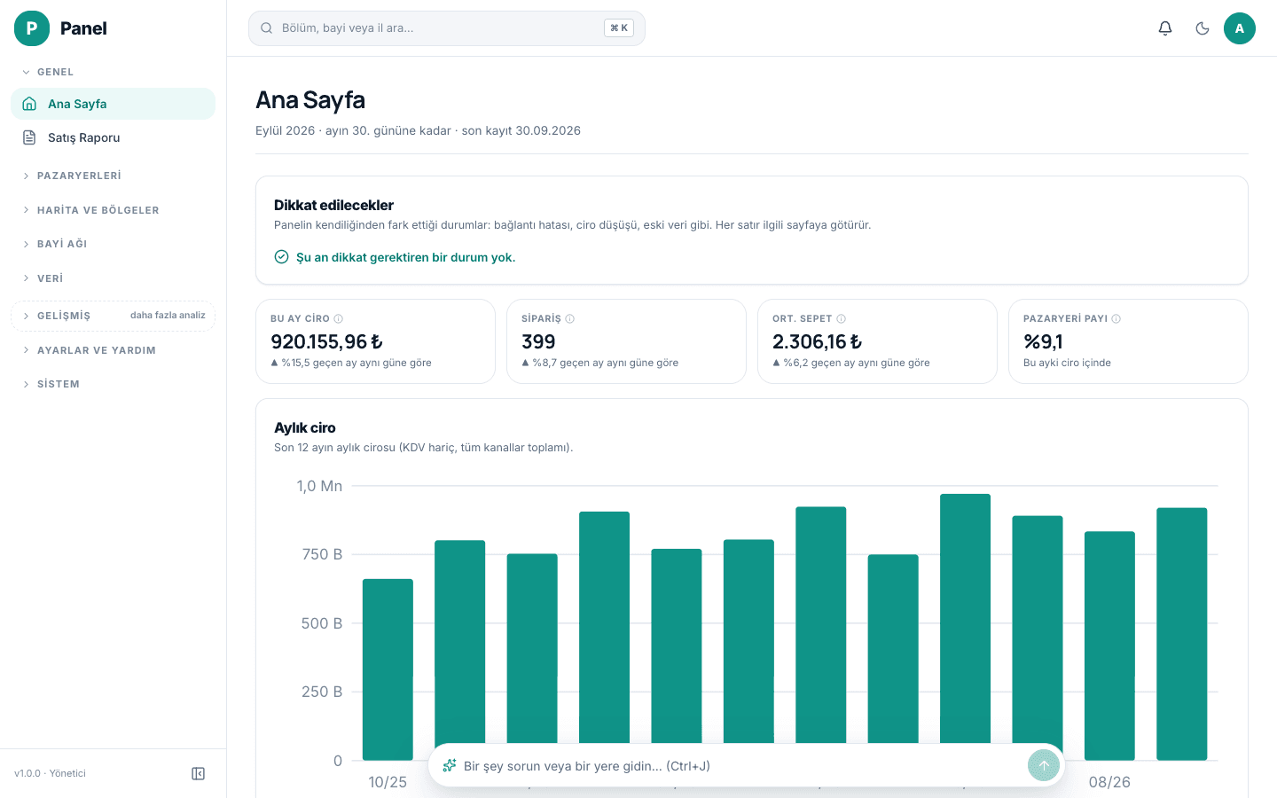
Task: Send the assistant prompt with arrow button
Action: pyautogui.click(x=1044, y=765)
